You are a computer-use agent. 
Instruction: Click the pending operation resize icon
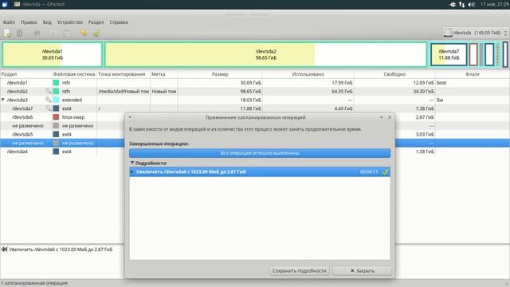pyautogui.click(x=4, y=250)
